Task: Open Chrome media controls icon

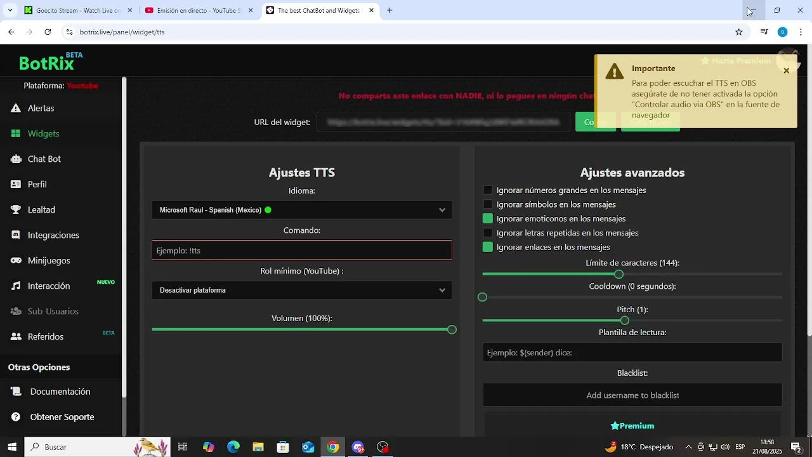Action: pyautogui.click(x=764, y=32)
